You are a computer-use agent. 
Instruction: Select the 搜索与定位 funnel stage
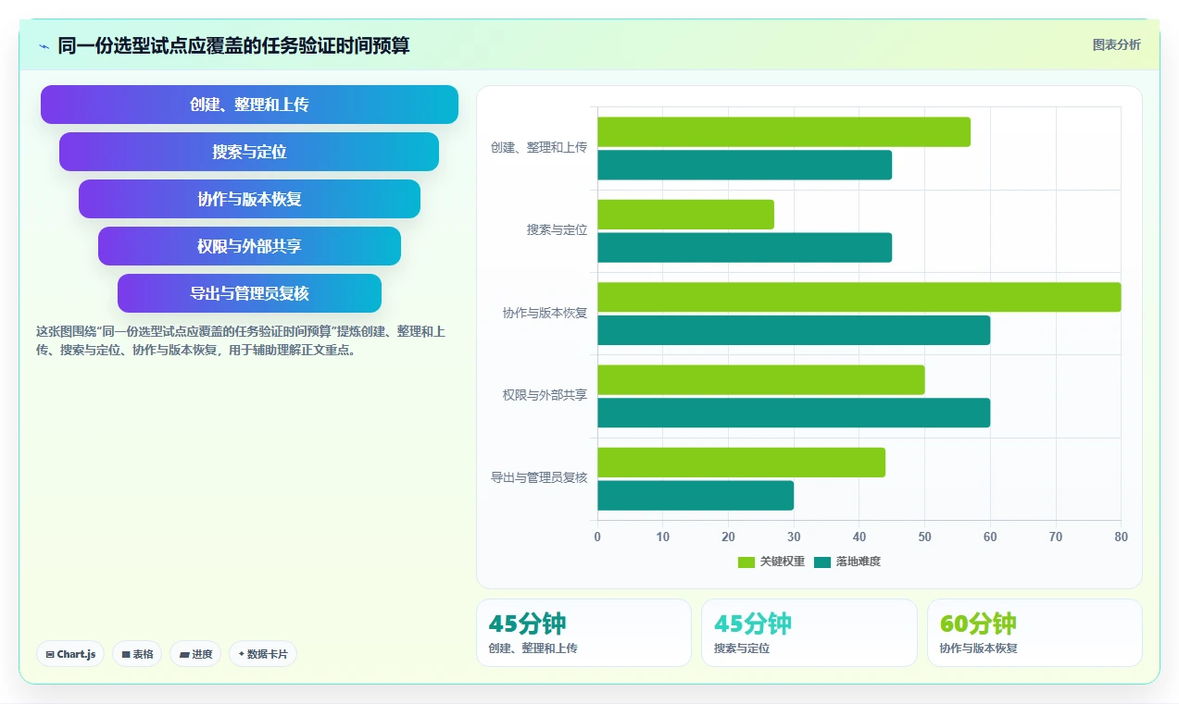(249, 152)
